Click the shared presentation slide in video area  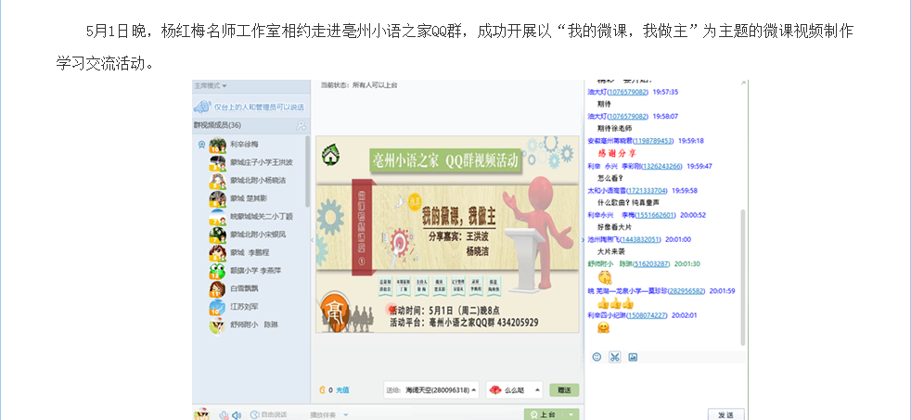[x=447, y=235]
